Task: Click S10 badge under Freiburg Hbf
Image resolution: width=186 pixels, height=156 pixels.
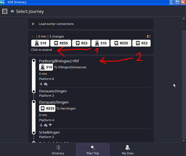Action: pos(46,67)
